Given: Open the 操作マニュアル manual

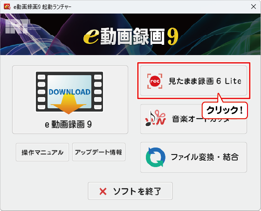Looking at the screenshot, I should point(42,152).
